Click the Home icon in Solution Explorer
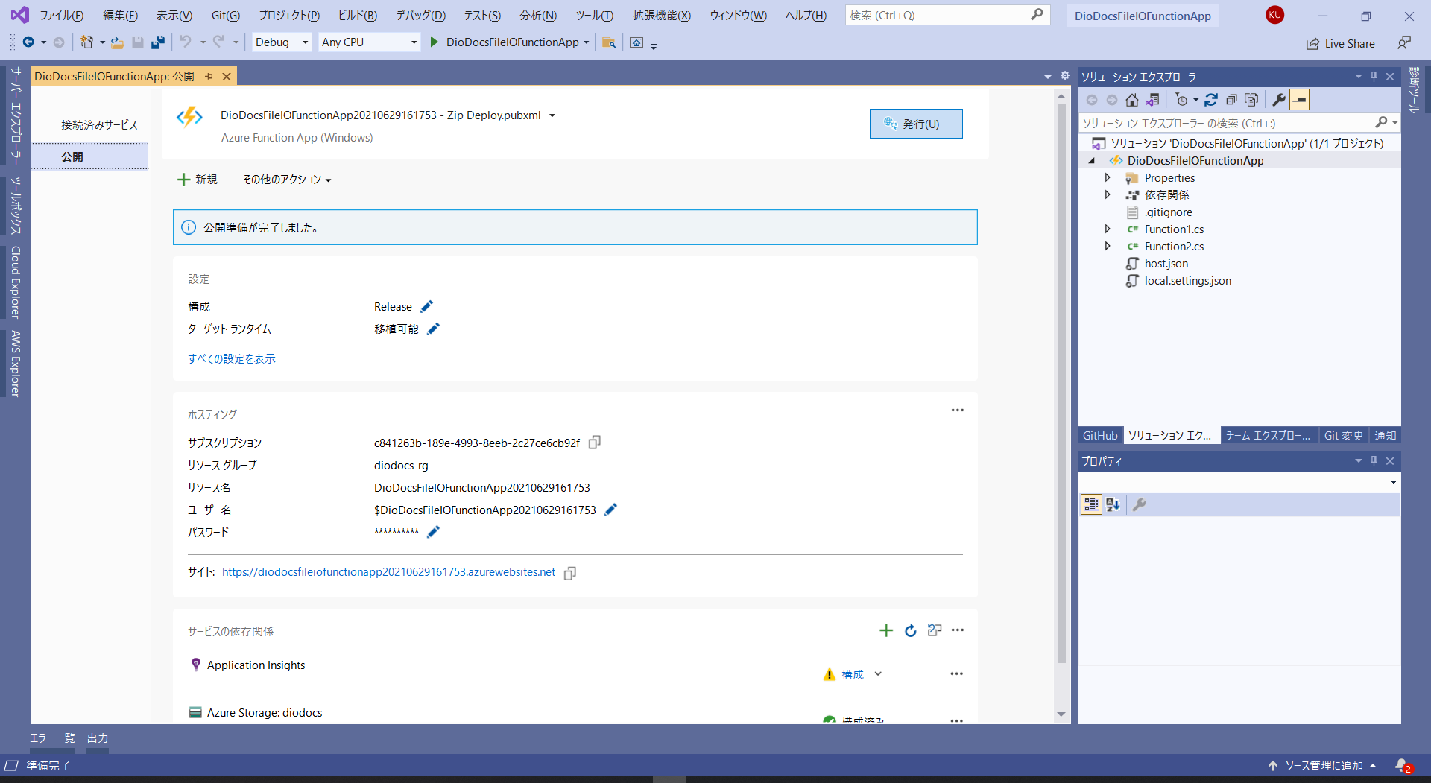Screen dimensions: 1431x783 tap(1132, 100)
